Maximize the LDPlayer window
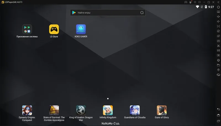 209,2
